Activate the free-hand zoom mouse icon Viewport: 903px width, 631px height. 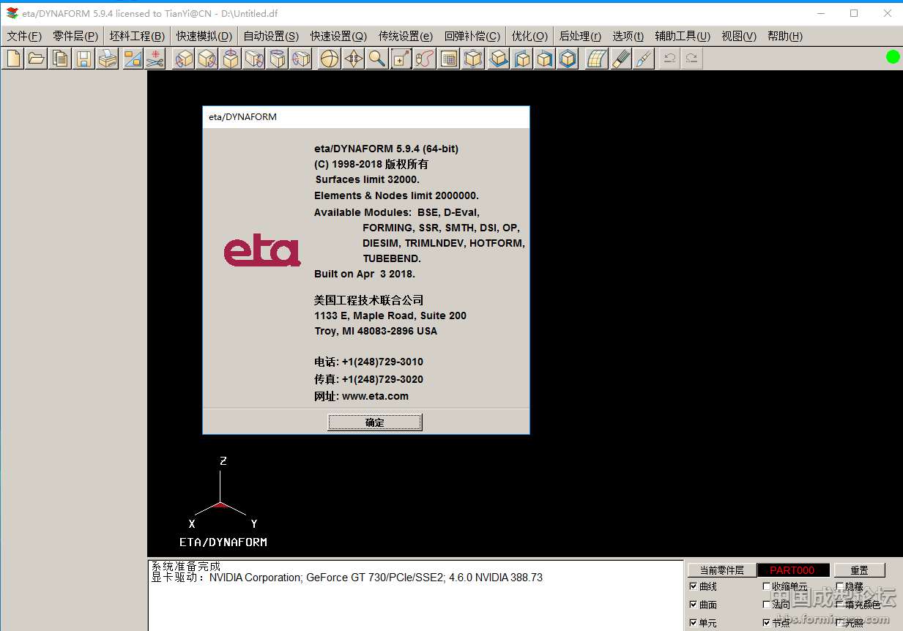425,59
